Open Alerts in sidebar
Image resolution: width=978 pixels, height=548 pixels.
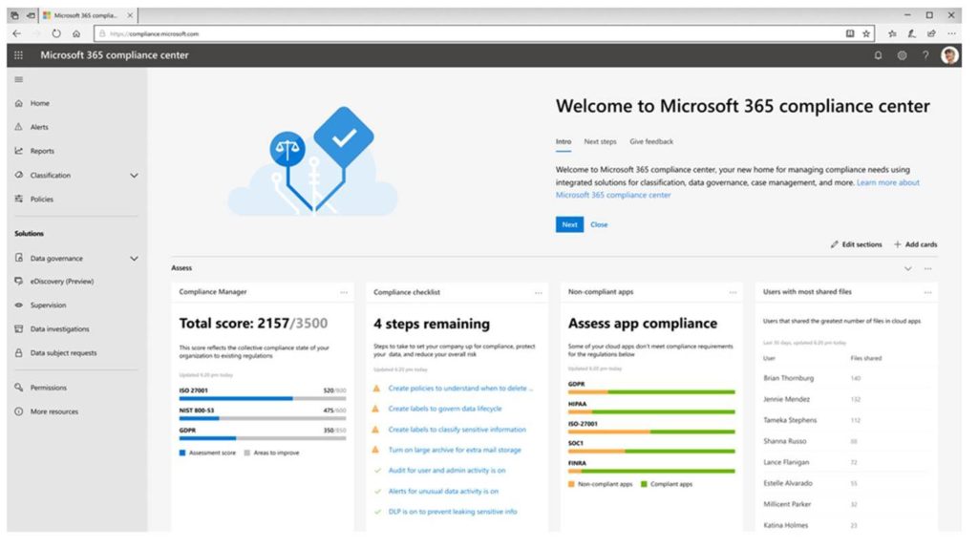point(39,127)
